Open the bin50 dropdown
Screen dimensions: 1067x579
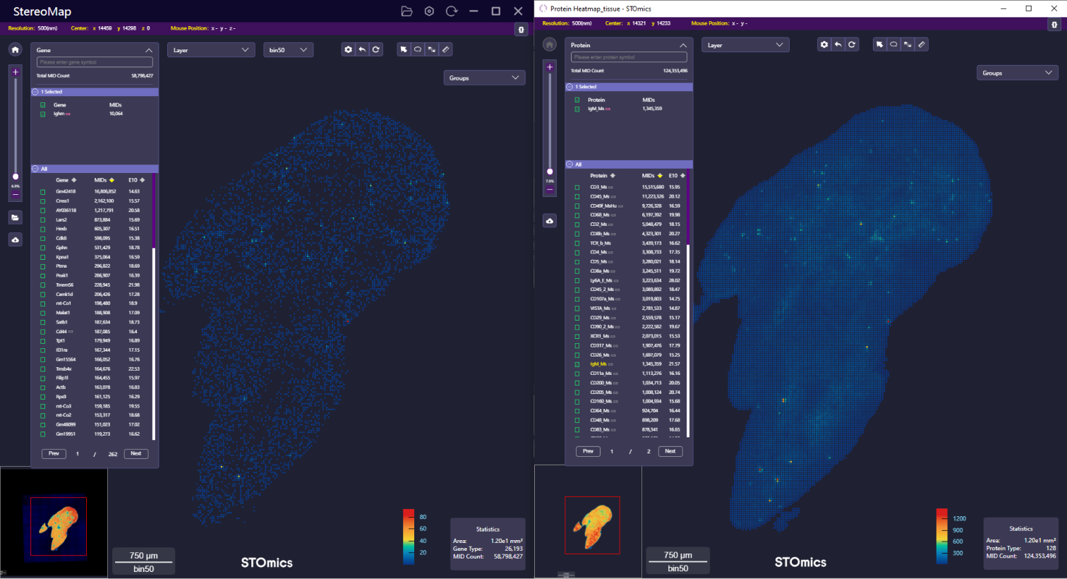click(288, 50)
